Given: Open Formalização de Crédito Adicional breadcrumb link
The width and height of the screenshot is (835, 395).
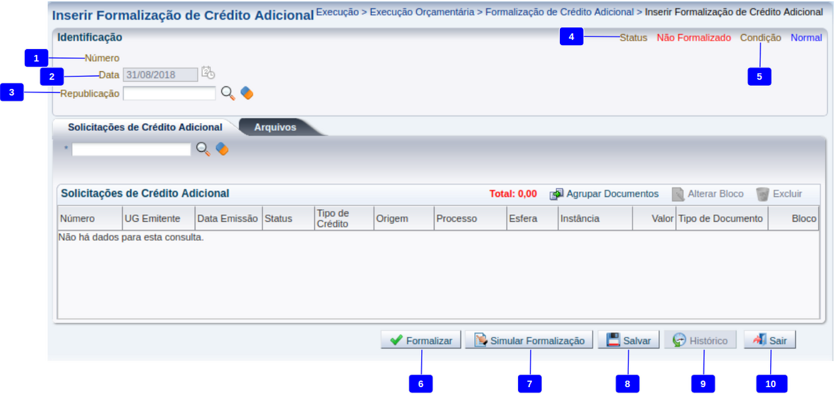Looking at the screenshot, I should pyautogui.click(x=559, y=12).
